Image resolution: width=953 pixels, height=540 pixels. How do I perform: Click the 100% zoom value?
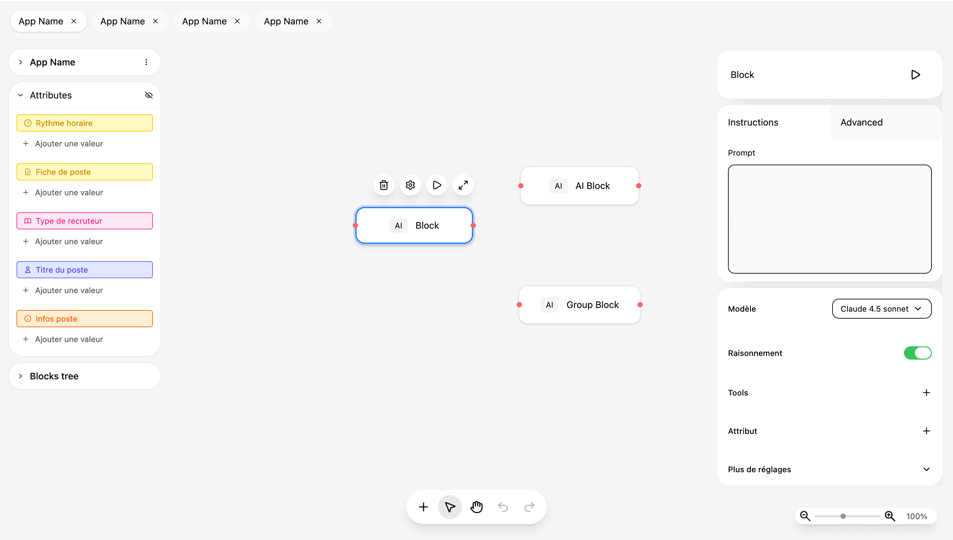pyautogui.click(x=916, y=516)
